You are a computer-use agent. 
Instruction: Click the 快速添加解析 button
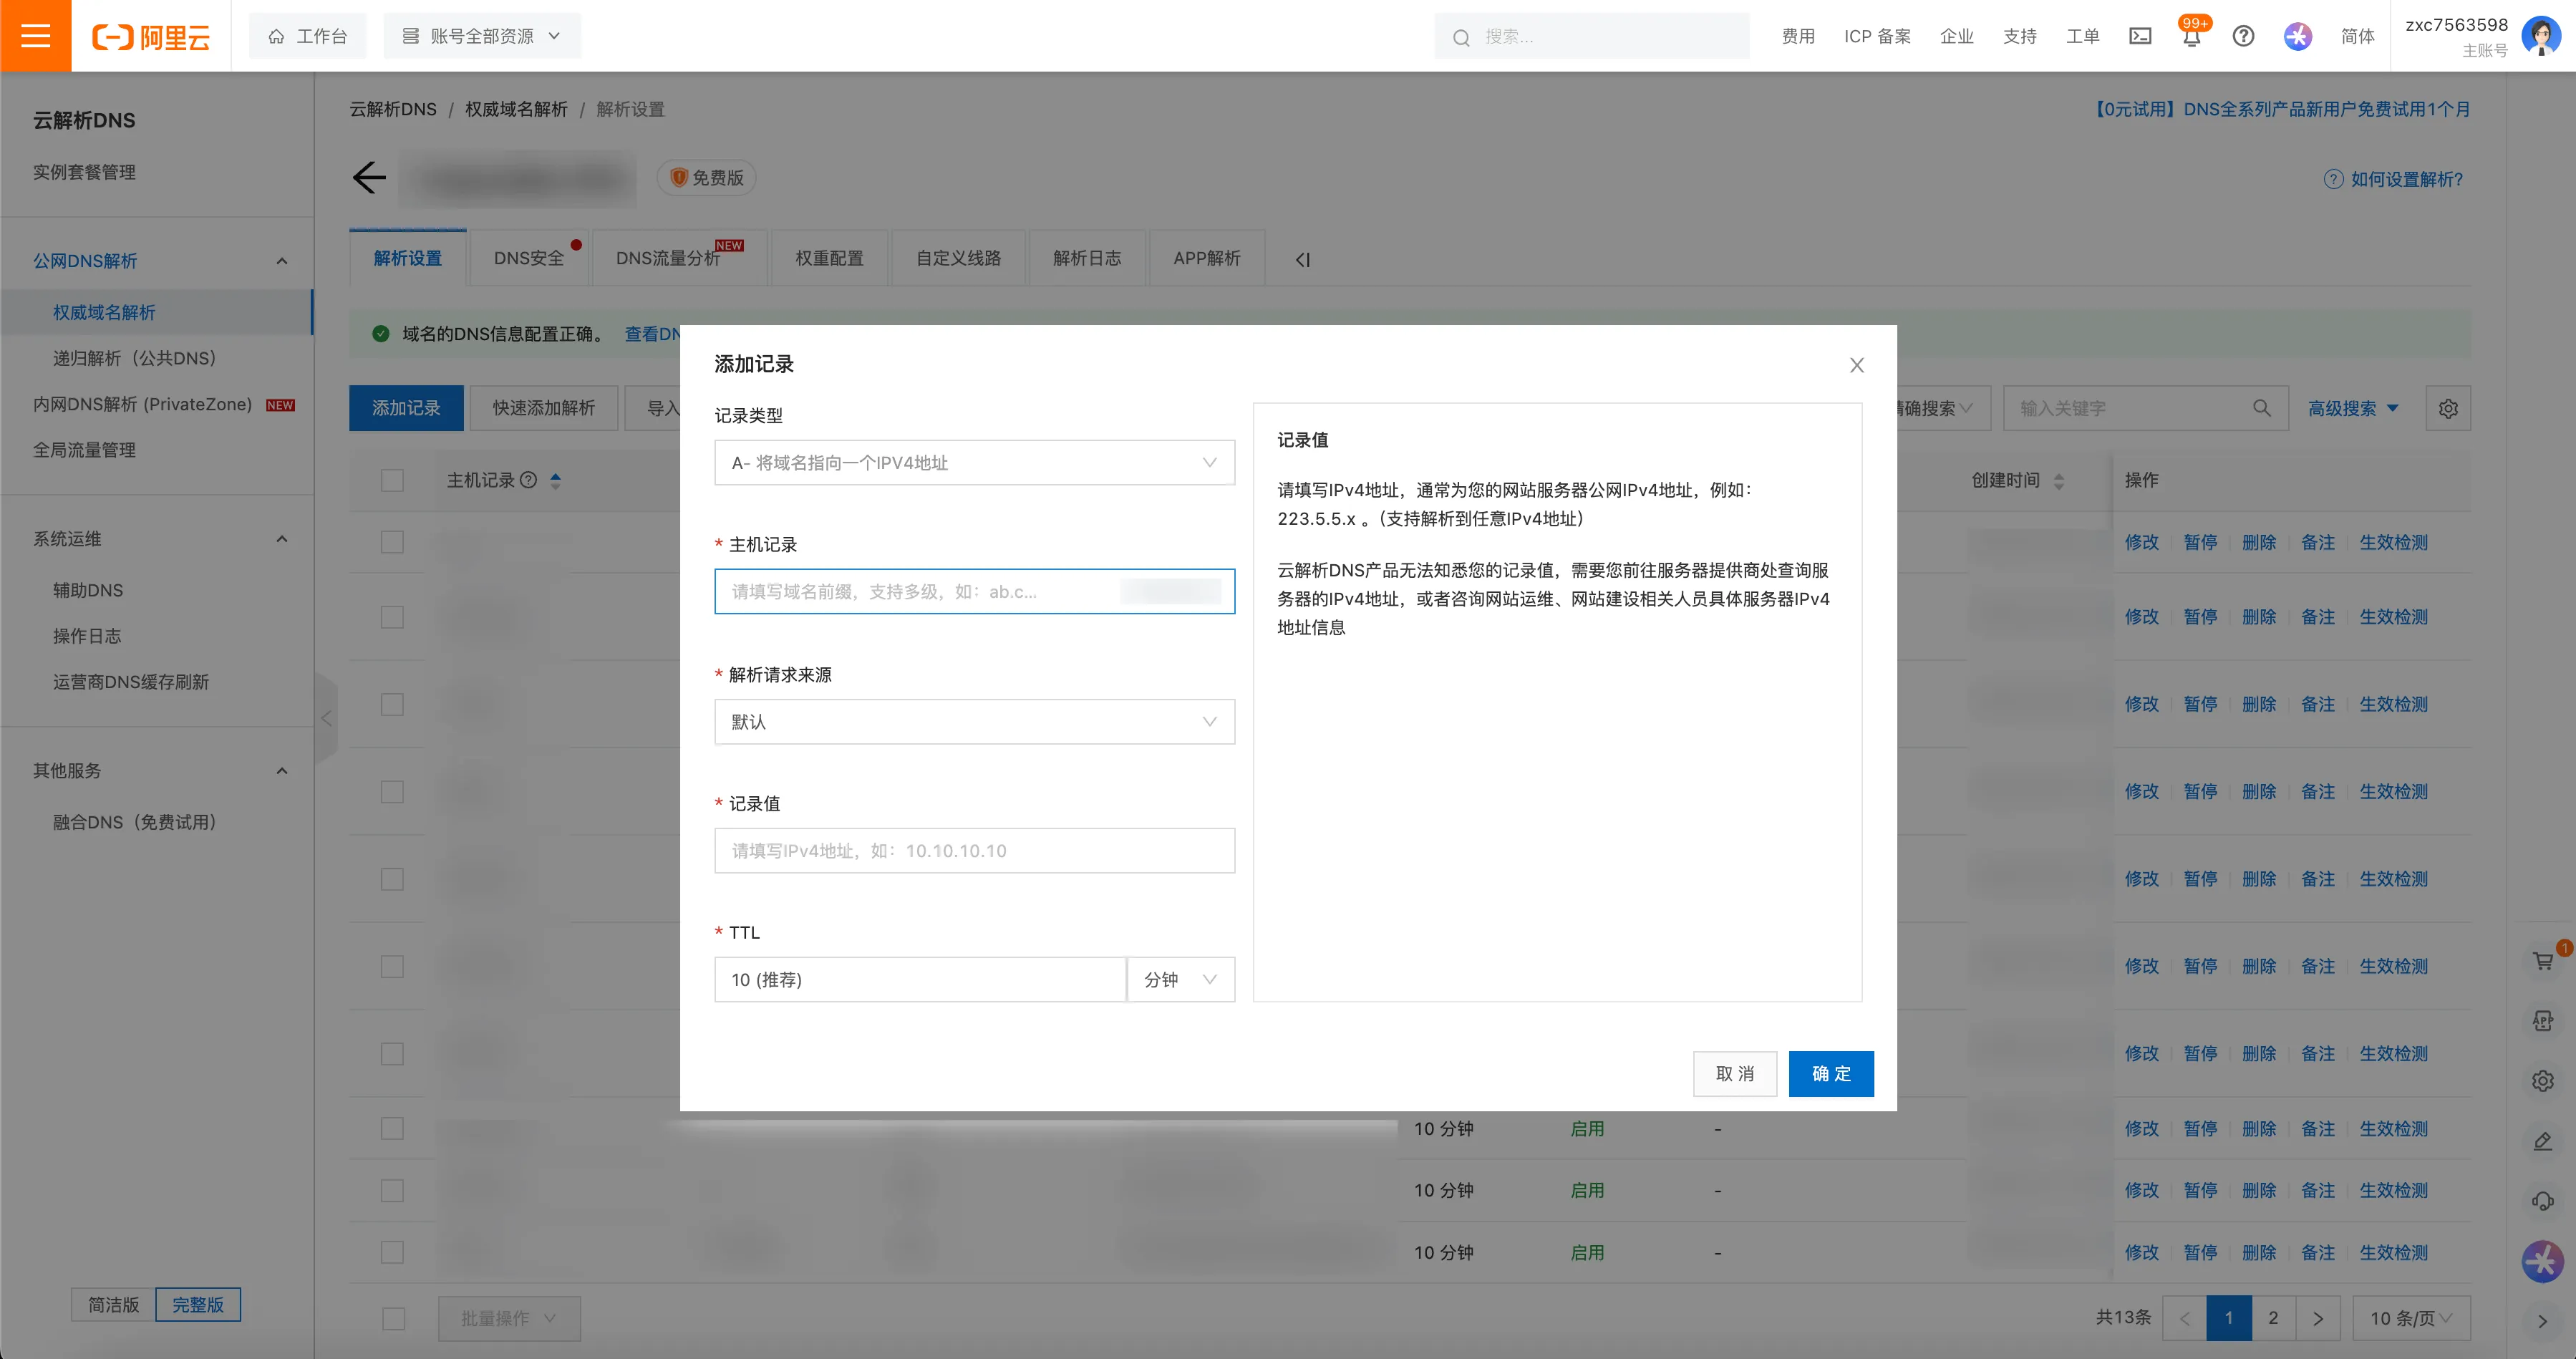tap(544, 408)
